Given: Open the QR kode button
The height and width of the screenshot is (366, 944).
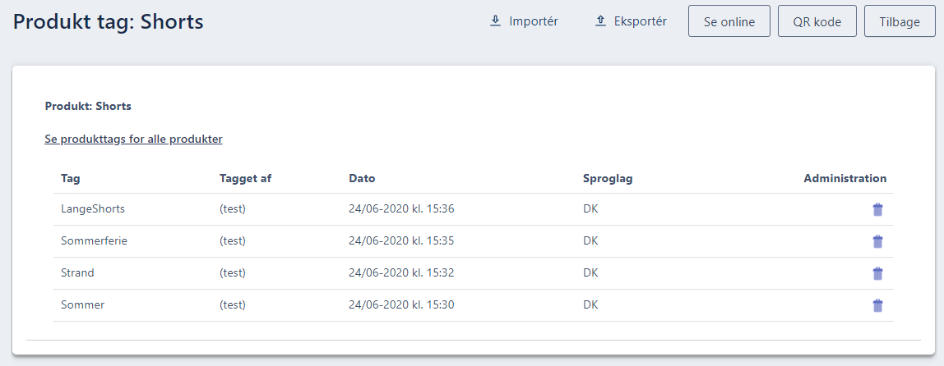Looking at the screenshot, I should click(817, 21).
